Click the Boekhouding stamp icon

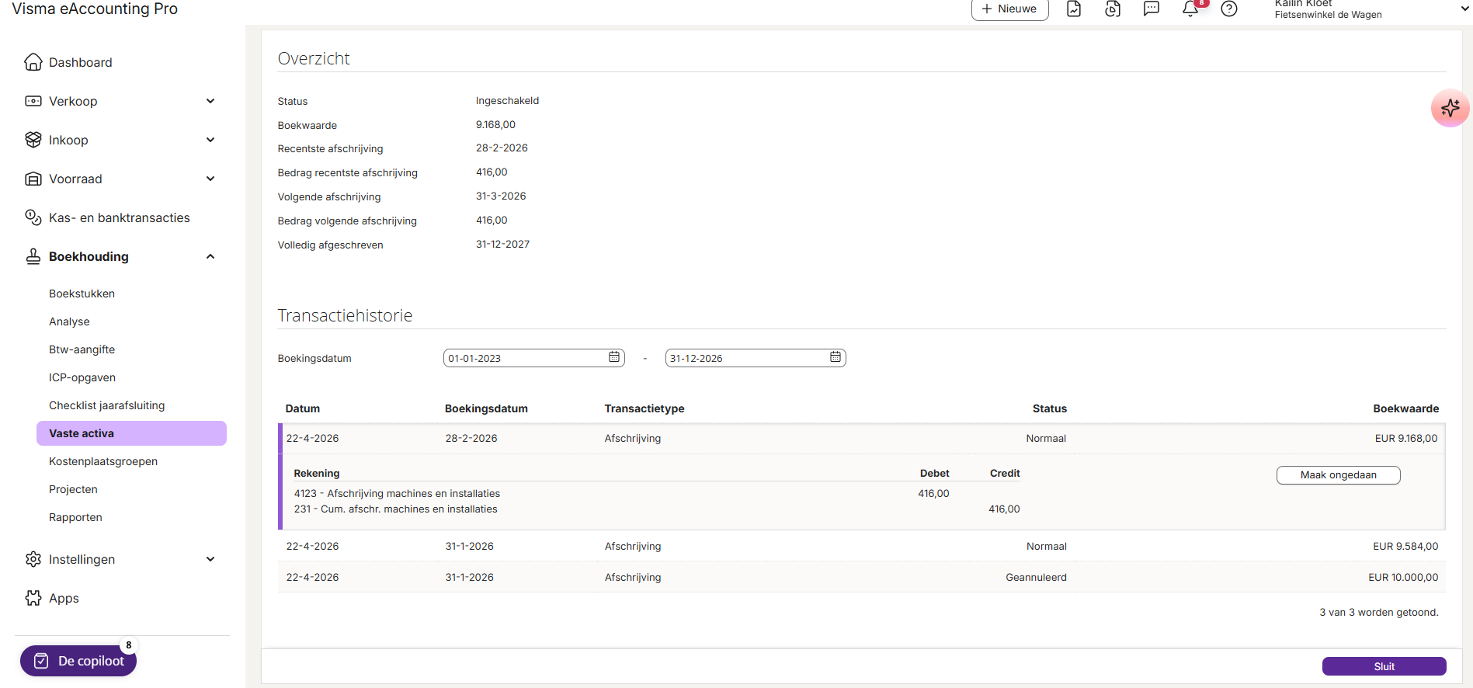pos(33,256)
